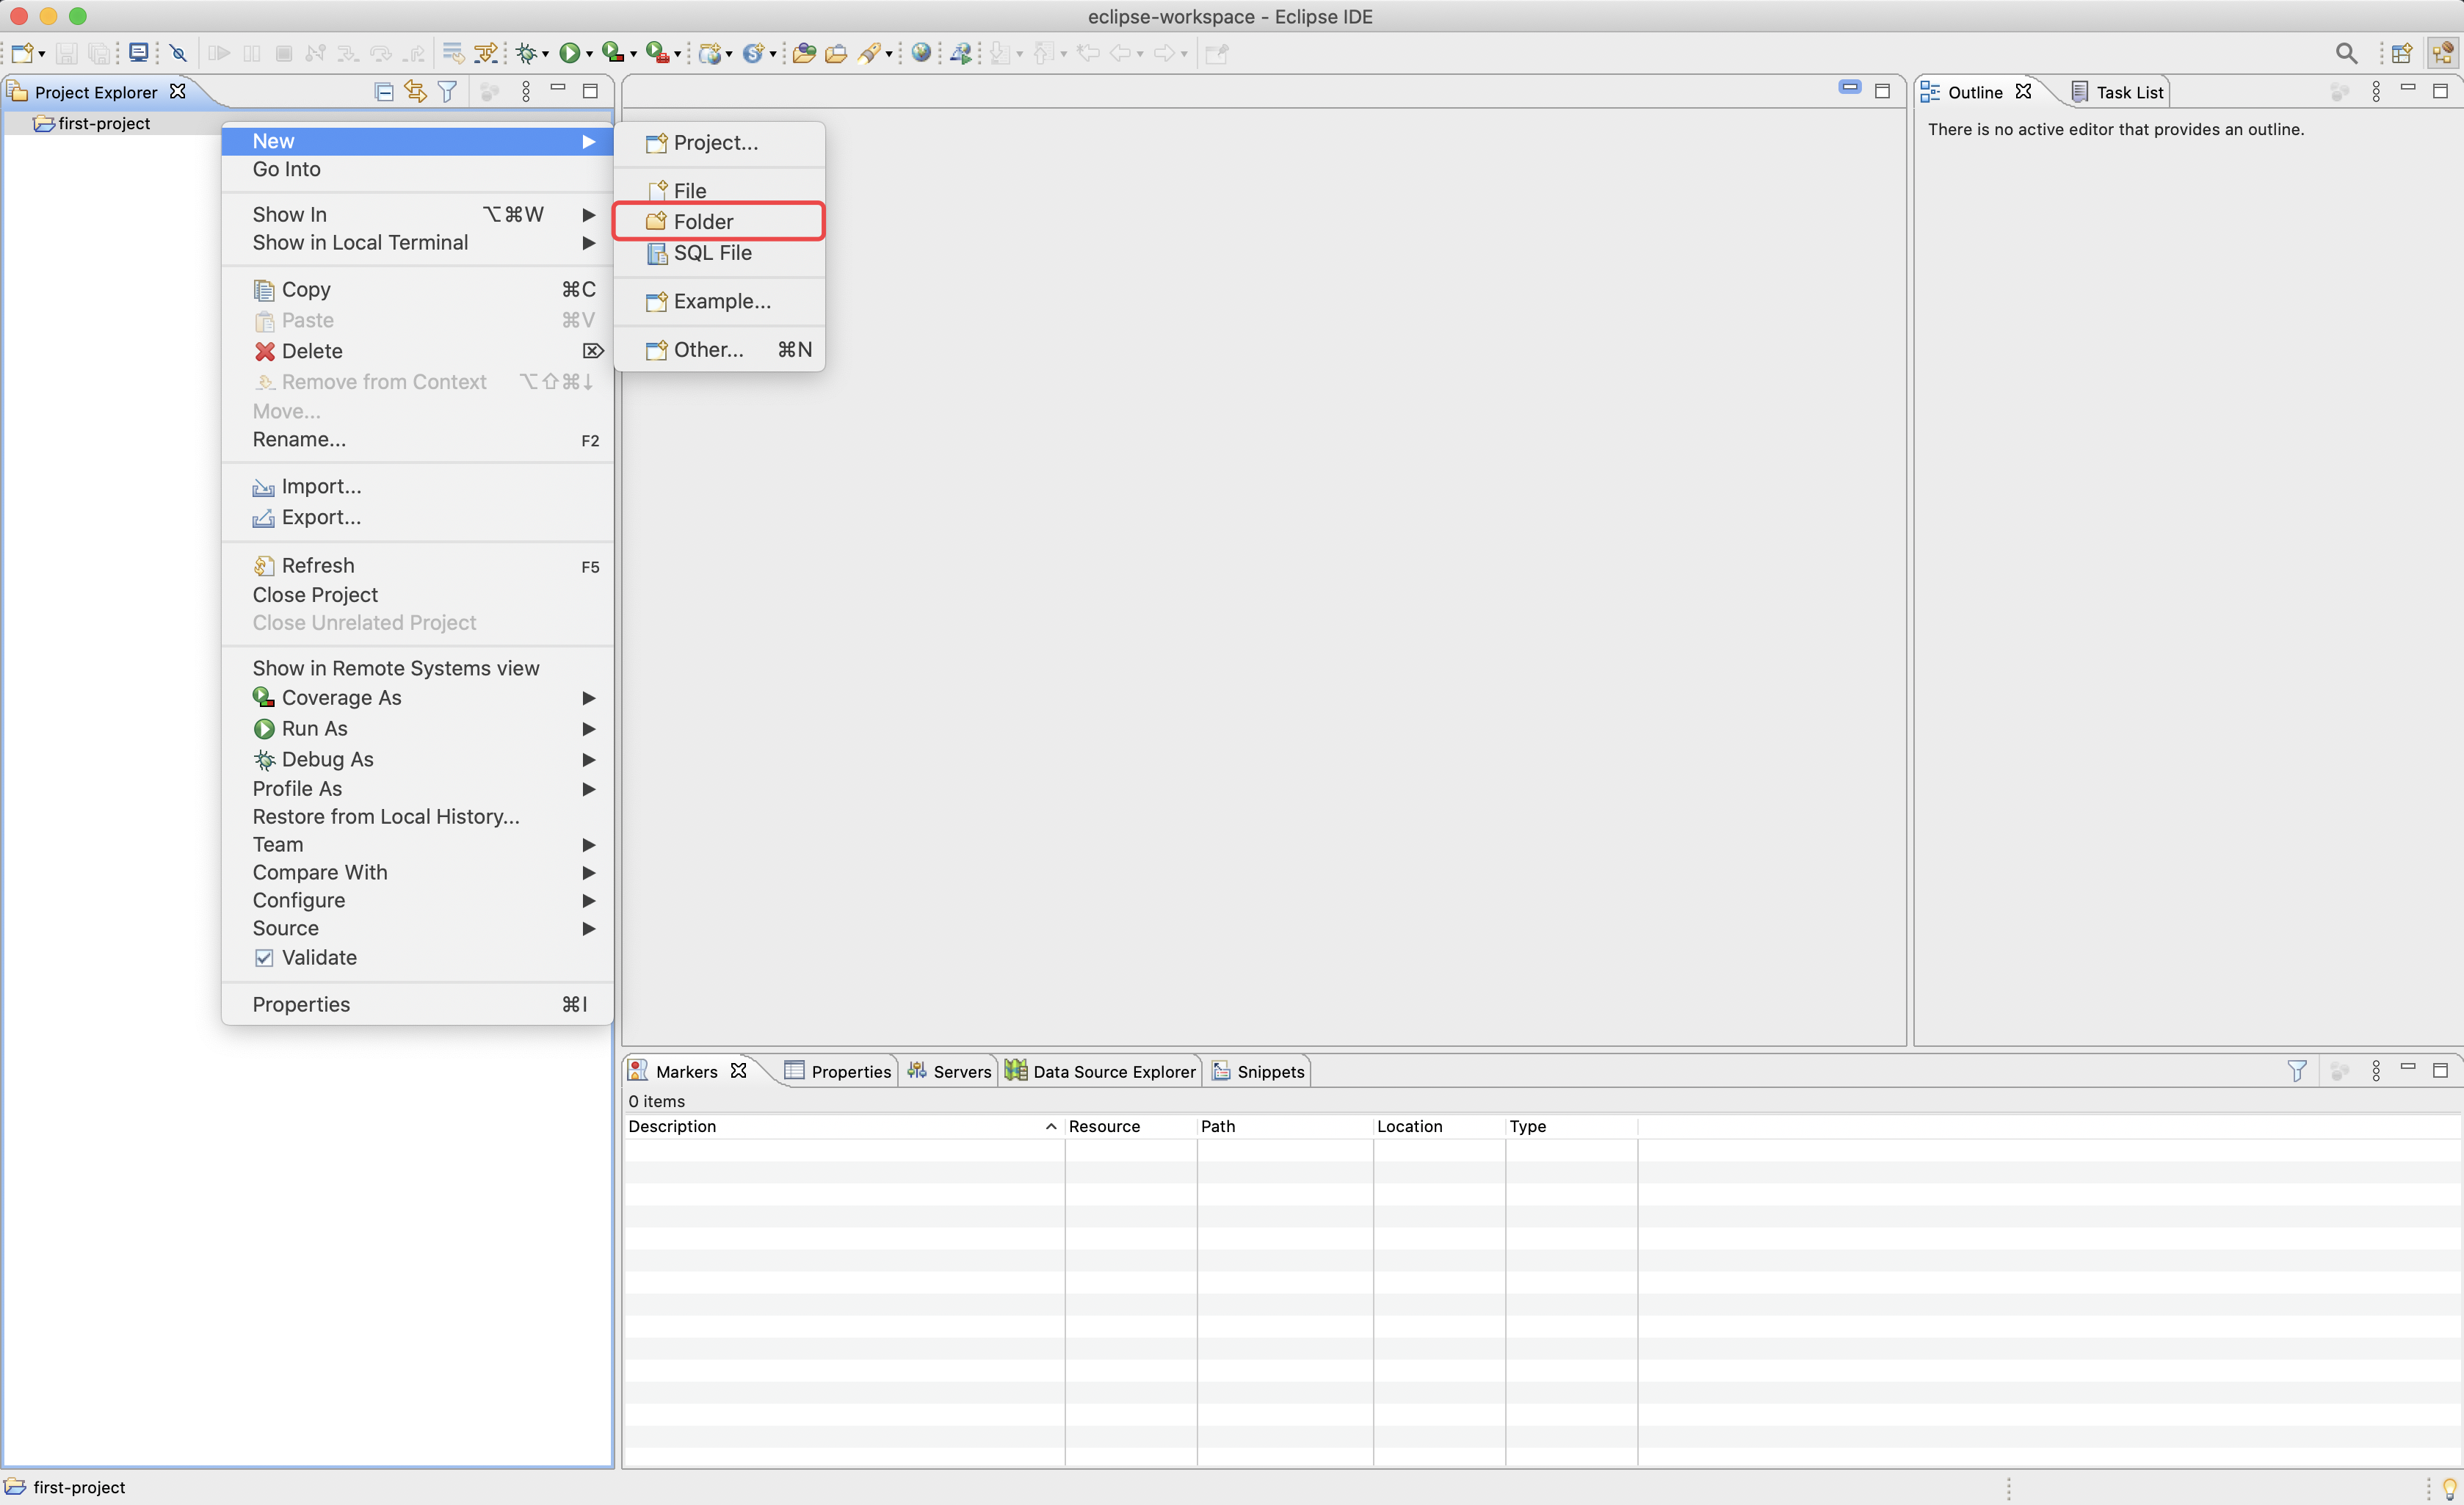The height and width of the screenshot is (1505, 2464).
Task: Expand Show in Local Terminal submenu
Action: coord(417,242)
